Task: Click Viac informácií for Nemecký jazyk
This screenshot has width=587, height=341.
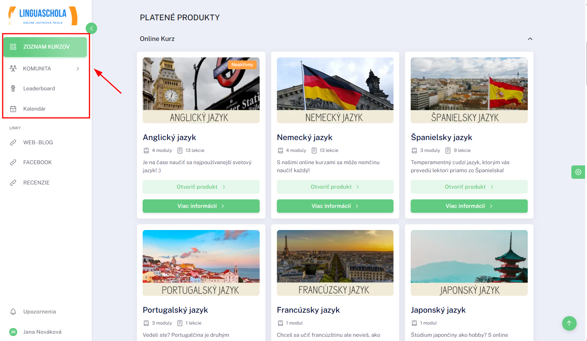Action: pos(335,206)
